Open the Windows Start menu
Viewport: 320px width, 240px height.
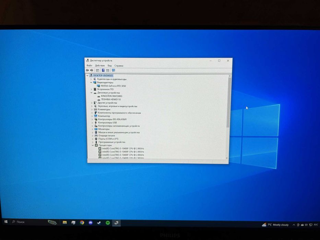[x=6, y=221]
